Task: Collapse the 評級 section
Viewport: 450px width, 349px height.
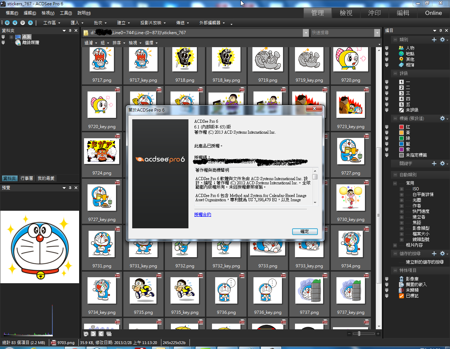Action: point(395,74)
